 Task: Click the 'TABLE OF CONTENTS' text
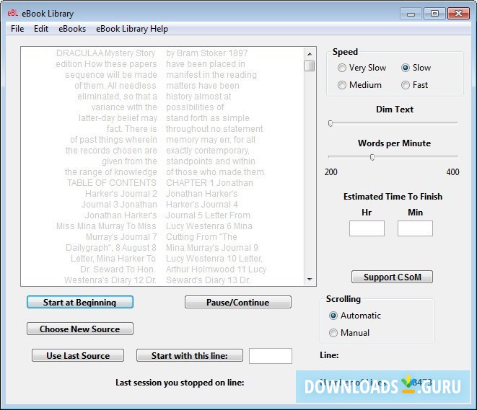(x=112, y=183)
